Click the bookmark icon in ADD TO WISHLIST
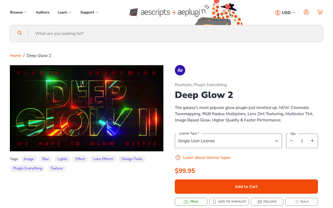 [214, 201]
